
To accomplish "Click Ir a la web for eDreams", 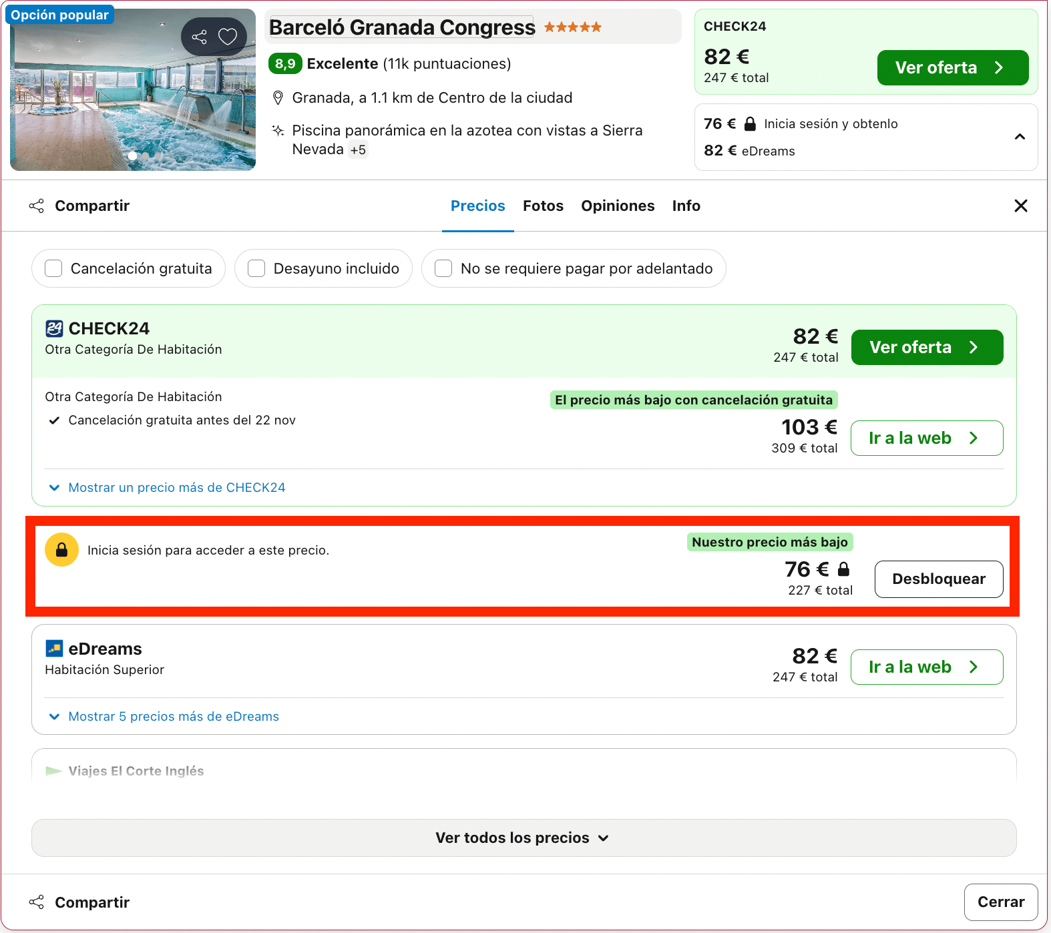I will tap(927, 667).
